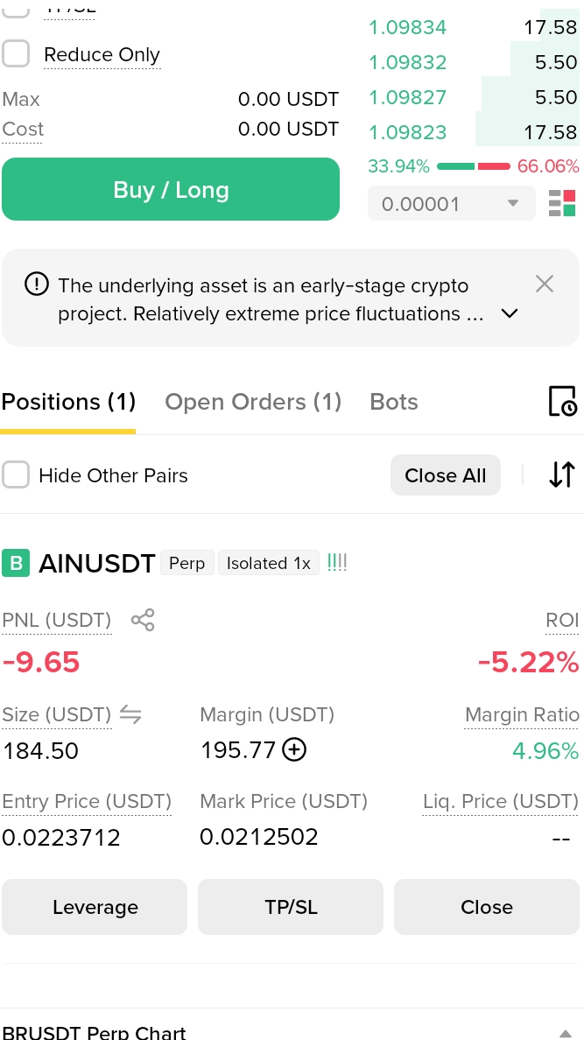This screenshot has height=1040, width=584.
Task: Switch size unit via swap arrows icon
Action: (130, 714)
